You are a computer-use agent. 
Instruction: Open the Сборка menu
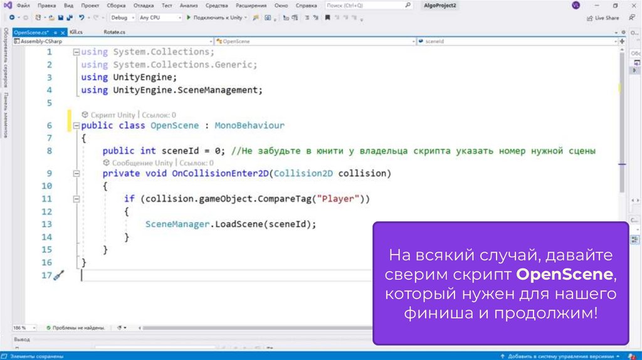pos(116,5)
